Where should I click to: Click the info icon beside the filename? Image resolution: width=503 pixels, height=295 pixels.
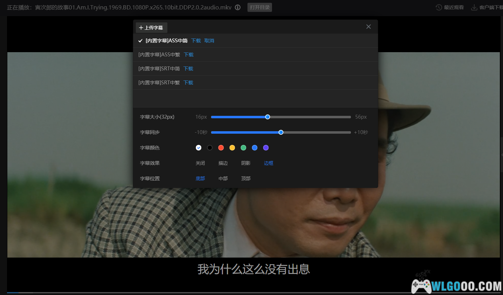[238, 7]
